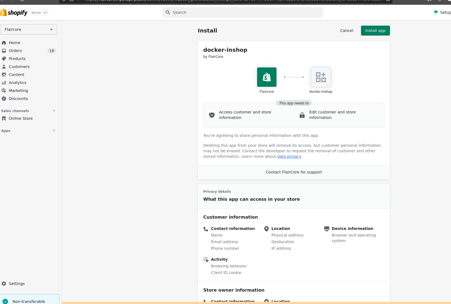Click the green Flaircore Shopify bag icon
The width and height of the screenshot is (451, 304).
coord(267,77)
